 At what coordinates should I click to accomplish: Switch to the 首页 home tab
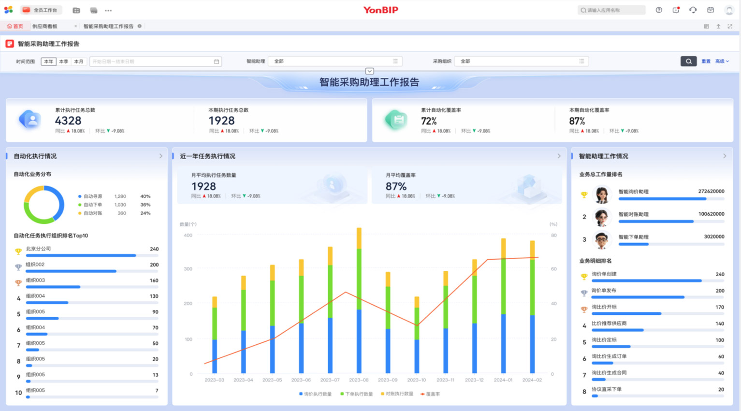click(15, 27)
